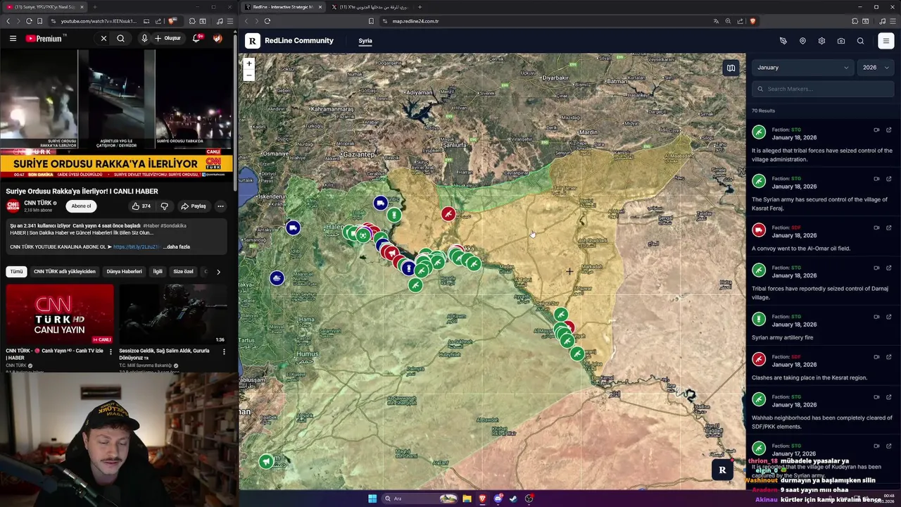Viewport: 901px width, 507px height.
Task: Click the location pin icon in RedLine header
Action: point(802,41)
